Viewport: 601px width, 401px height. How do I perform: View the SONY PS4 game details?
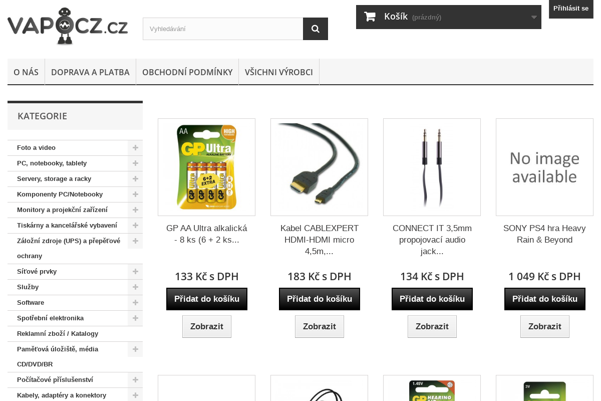tap(545, 327)
